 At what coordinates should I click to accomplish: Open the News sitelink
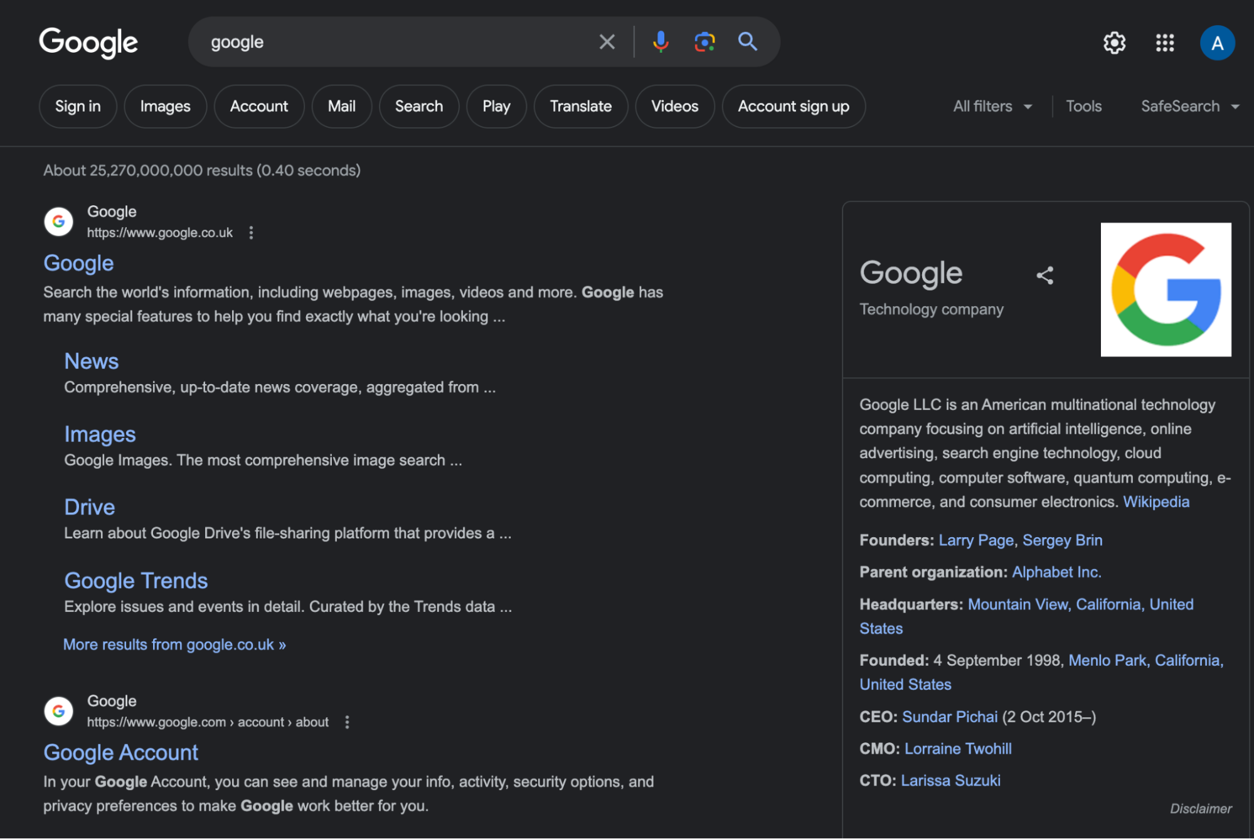[x=91, y=361]
